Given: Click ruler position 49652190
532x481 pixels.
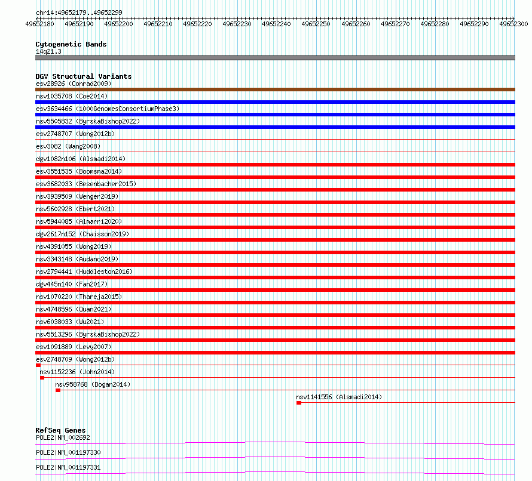Looking at the screenshot, I should point(79,24).
